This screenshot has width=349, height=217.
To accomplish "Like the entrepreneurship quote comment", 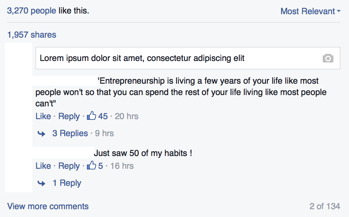I will click(43, 116).
